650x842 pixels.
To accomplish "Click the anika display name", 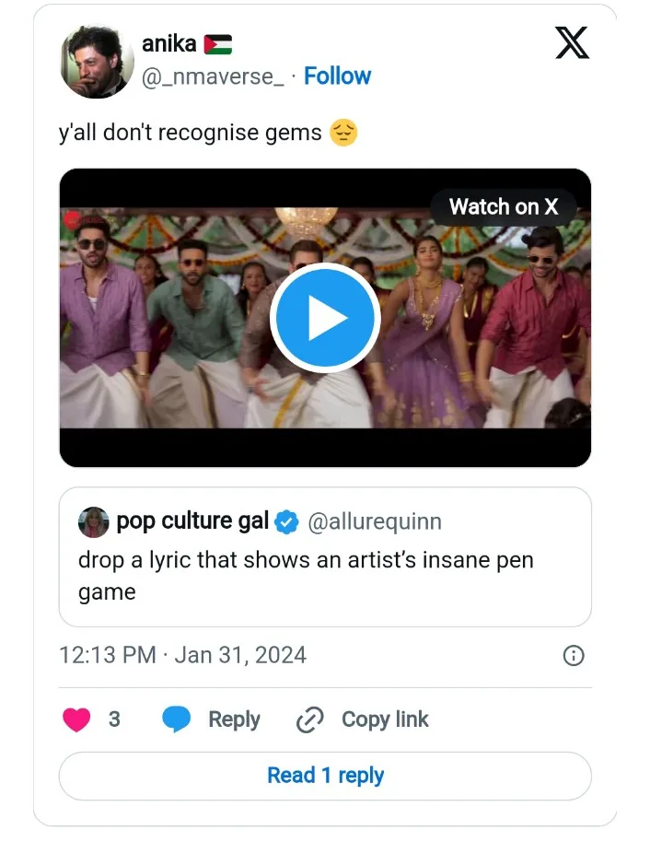I will (x=168, y=43).
